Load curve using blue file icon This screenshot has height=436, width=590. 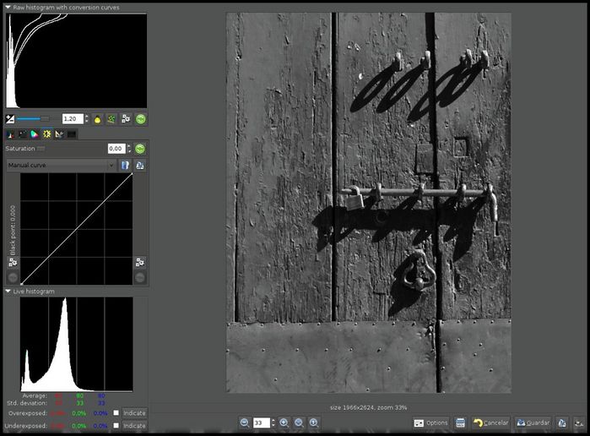[x=125, y=165]
